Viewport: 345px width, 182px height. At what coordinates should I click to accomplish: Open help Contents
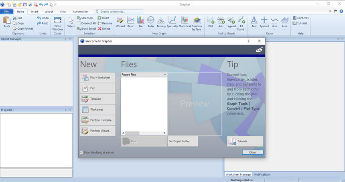point(300,18)
